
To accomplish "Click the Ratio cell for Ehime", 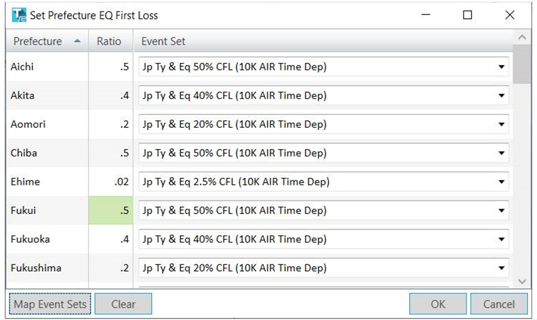I will [x=111, y=182].
